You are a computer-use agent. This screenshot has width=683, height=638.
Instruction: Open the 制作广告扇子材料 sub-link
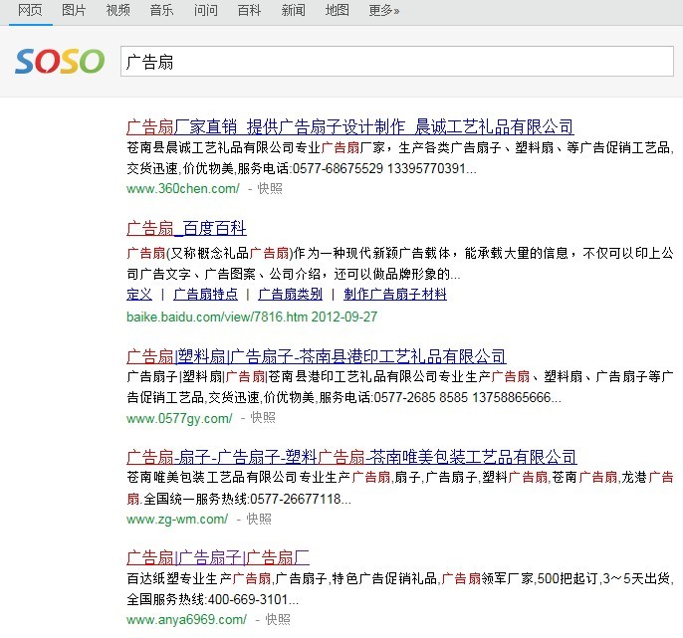tap(395, 295)
